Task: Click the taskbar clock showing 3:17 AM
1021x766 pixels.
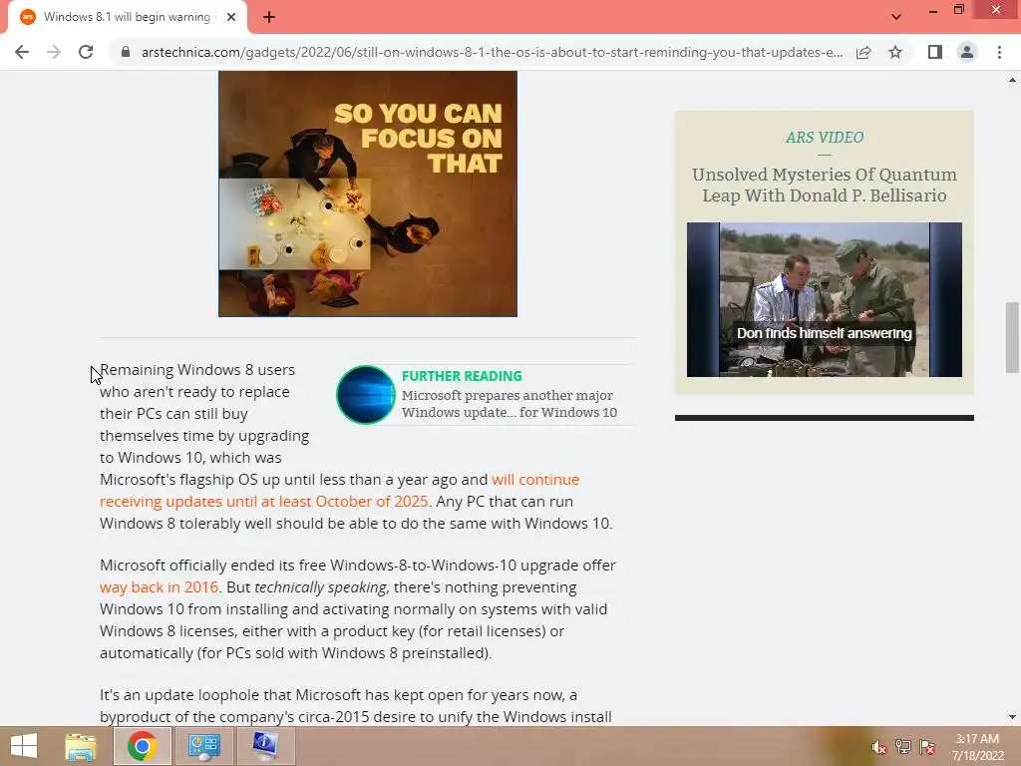Action: pos(977,747)
